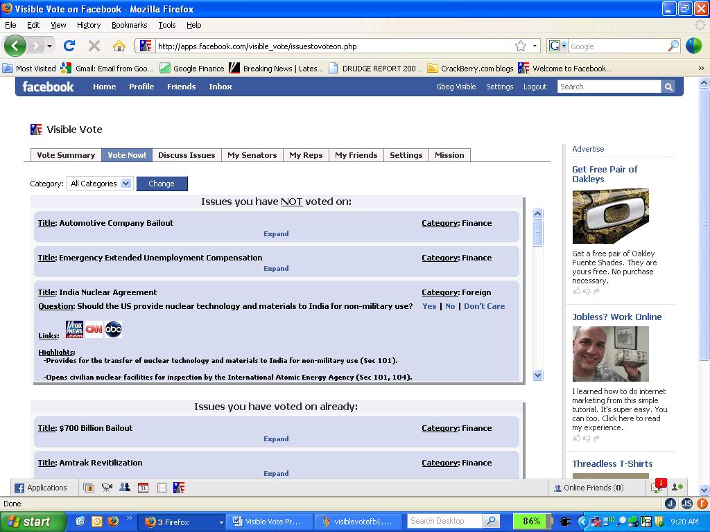This screenshot has height=532, width=710.
Task: Open the Get Free Pair of Oakleys ad
Action: (x=605, y=174)
